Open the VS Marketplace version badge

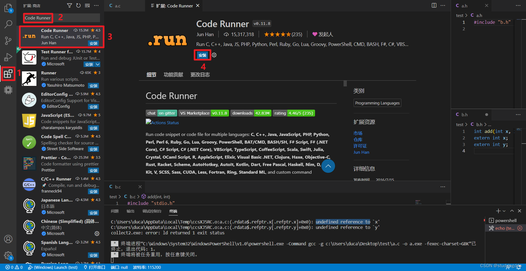click(204, 113)
